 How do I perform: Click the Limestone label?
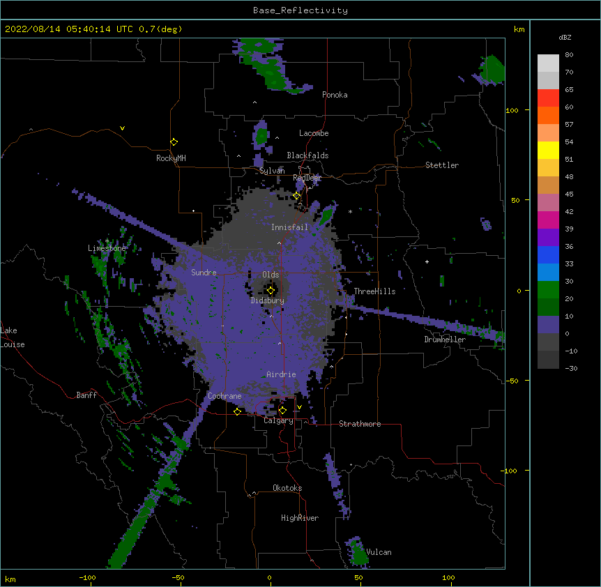tap(107, 248)
